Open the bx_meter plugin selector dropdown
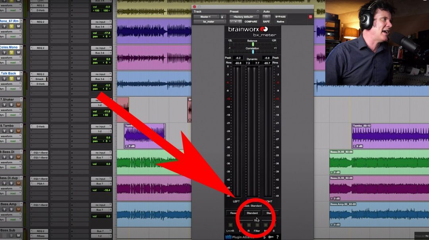The width and height of the screenshot is (429, 240). click(210, 21)
